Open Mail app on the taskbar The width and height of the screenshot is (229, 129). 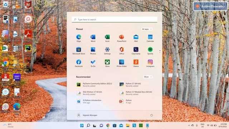(121, 125)
